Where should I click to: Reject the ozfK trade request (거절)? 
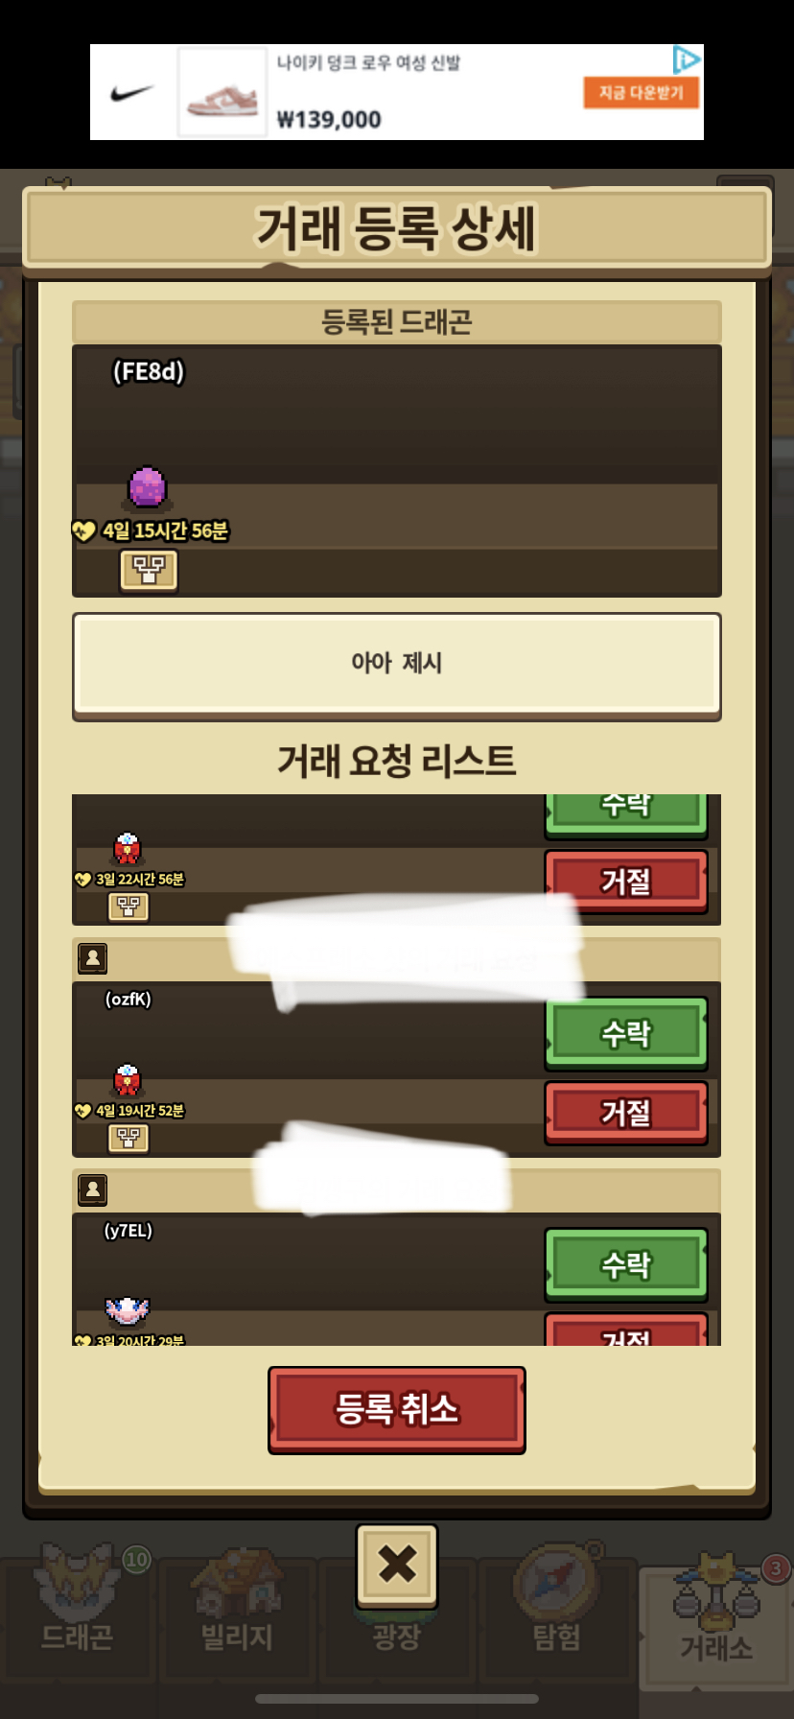click(626, 1113)
